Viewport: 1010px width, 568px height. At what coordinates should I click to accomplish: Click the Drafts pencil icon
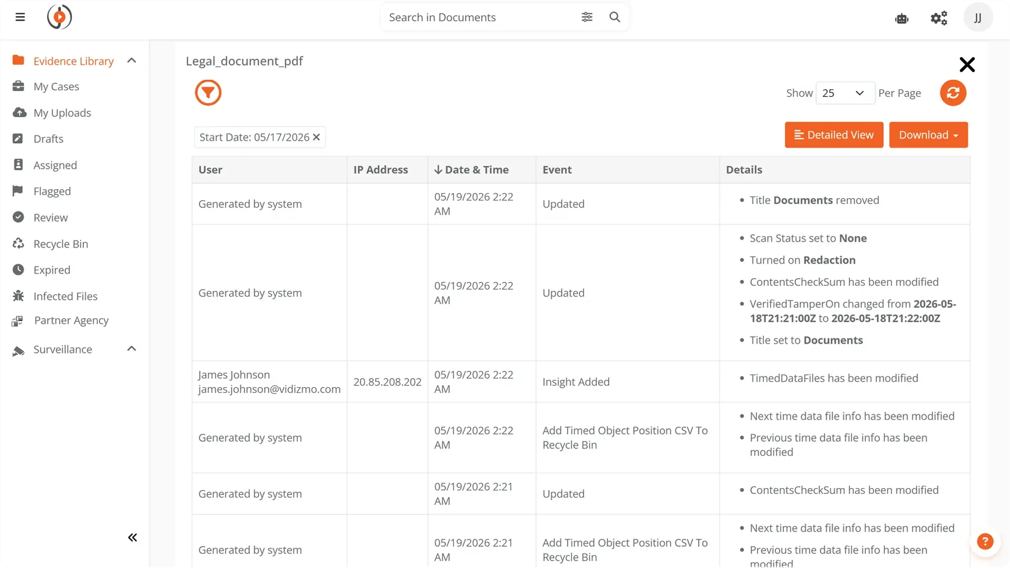[18, 139]
